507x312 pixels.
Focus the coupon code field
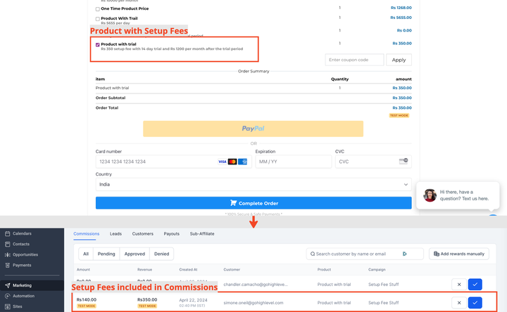(354, 60)
